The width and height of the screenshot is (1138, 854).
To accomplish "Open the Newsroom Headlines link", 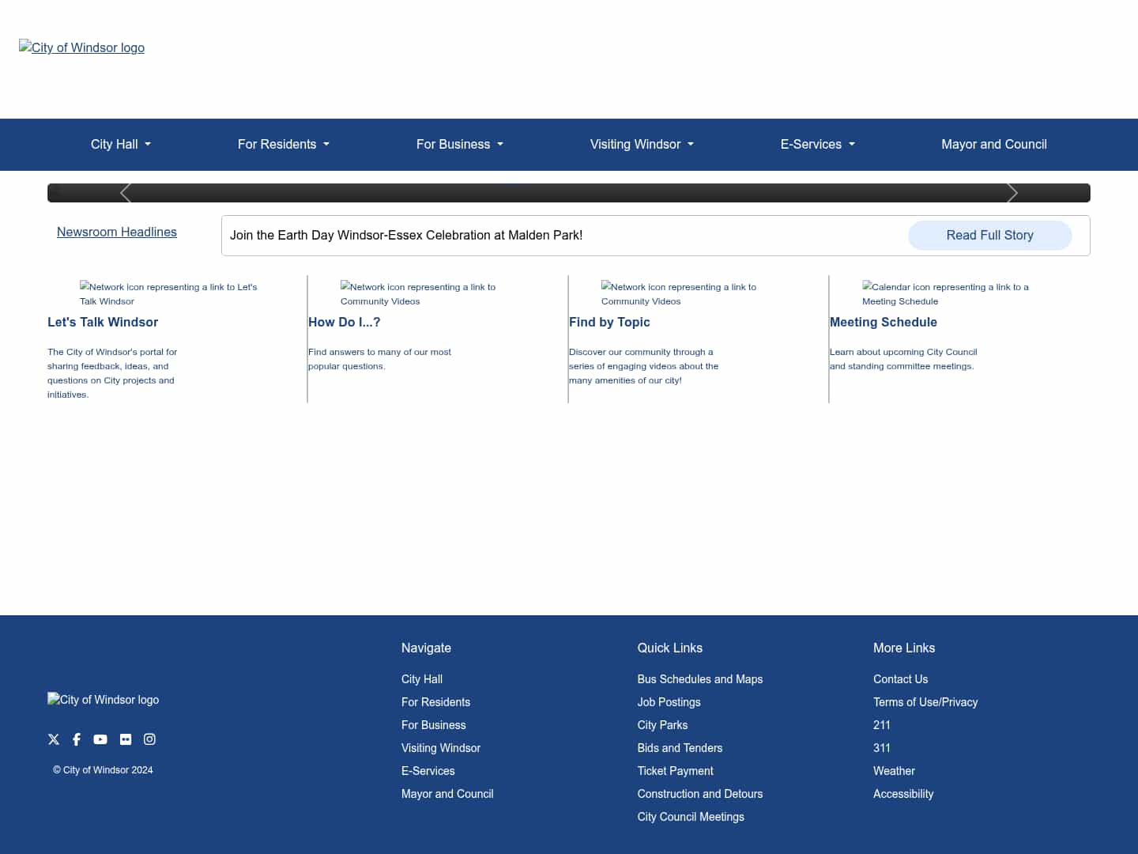I will point(116,232).
